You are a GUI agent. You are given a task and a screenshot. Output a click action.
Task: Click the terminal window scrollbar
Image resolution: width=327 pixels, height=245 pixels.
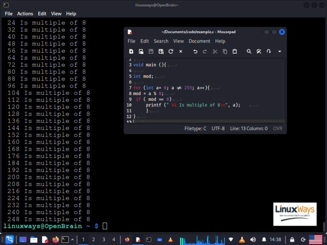[324, 227]
